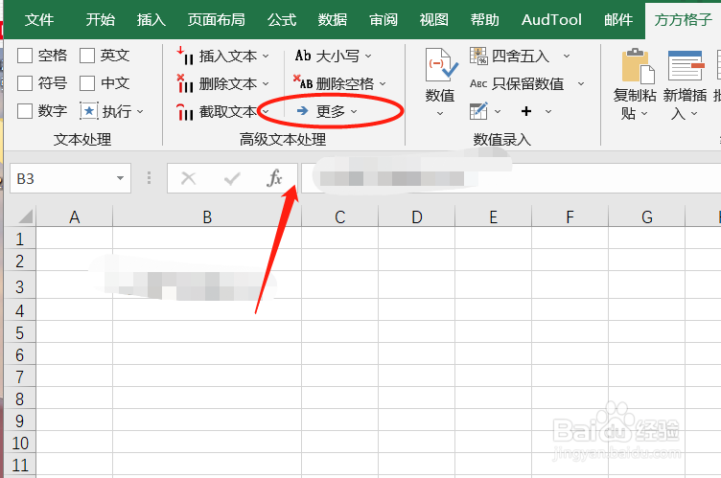Switch to the 公式 tab
Image resolution: width=721 pixels, height=478 pixels.
tap(282, 20)
